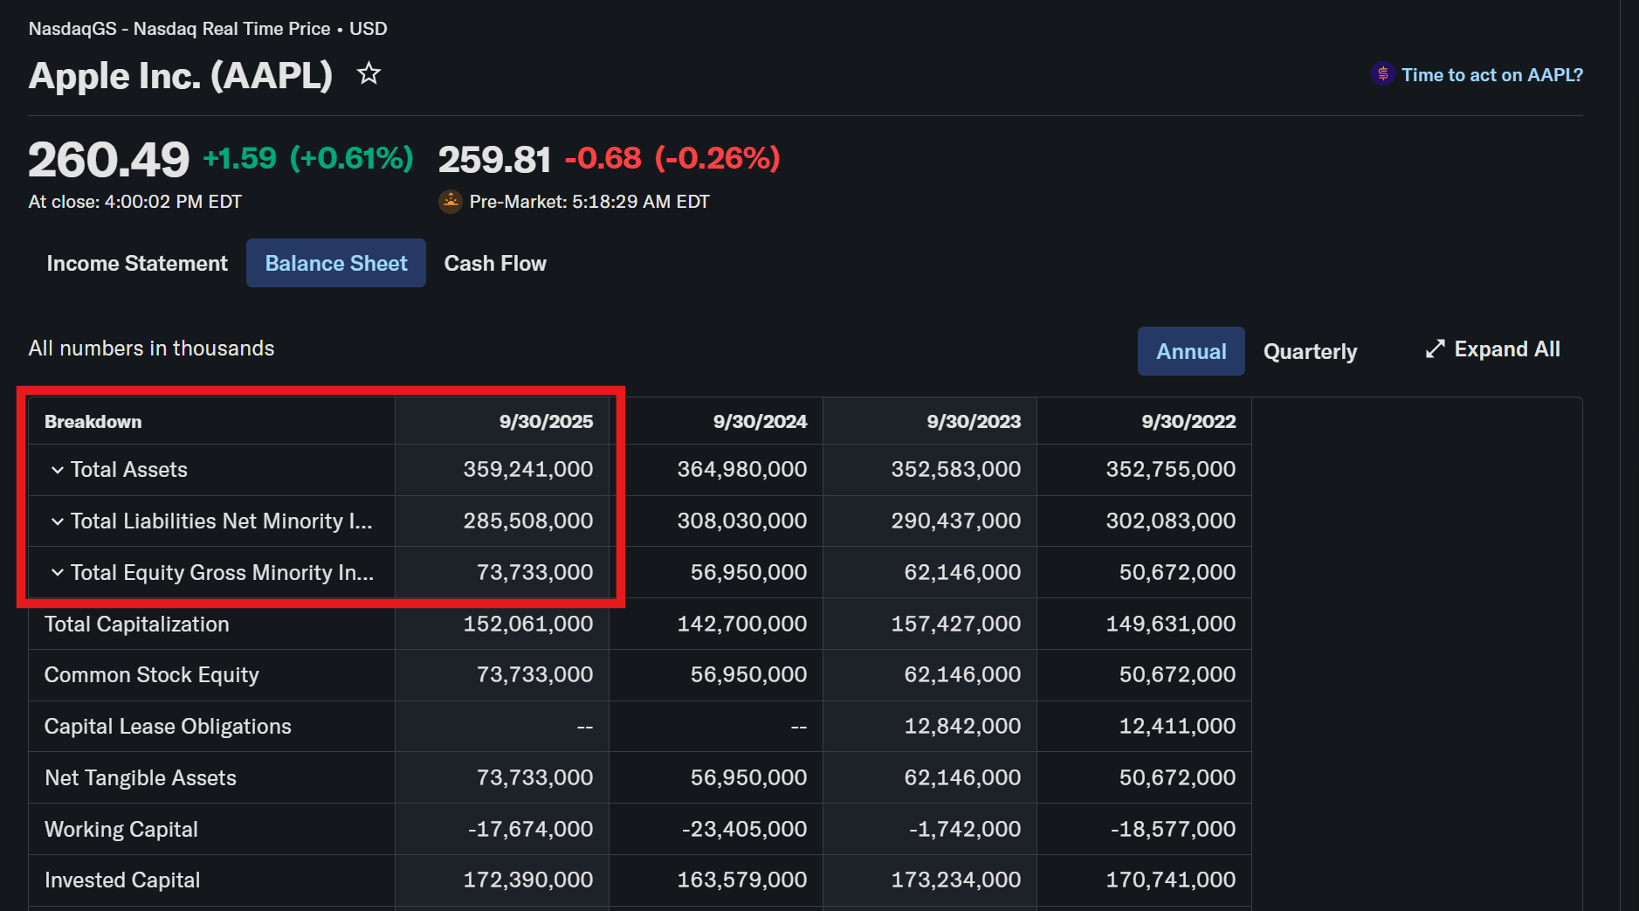Expand Total Equity Gross Minority Interest row
This screenshot has width=1639, height=911.
click(58, 573)
